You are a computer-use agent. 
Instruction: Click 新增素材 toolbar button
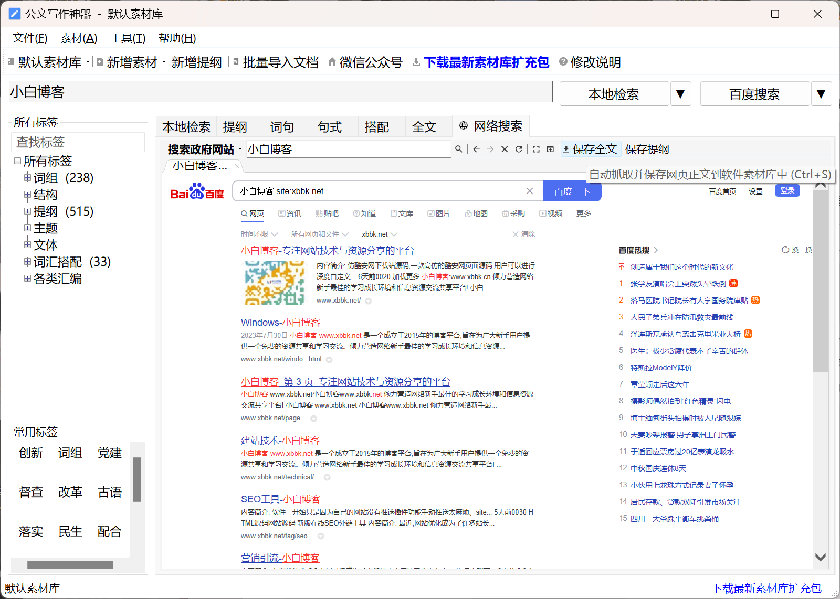tap(132, 62)
